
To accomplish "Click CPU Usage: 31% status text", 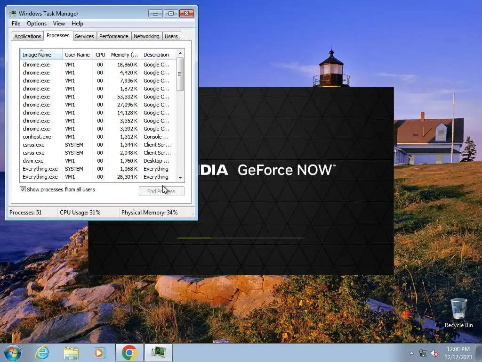I will click(80, 213).
